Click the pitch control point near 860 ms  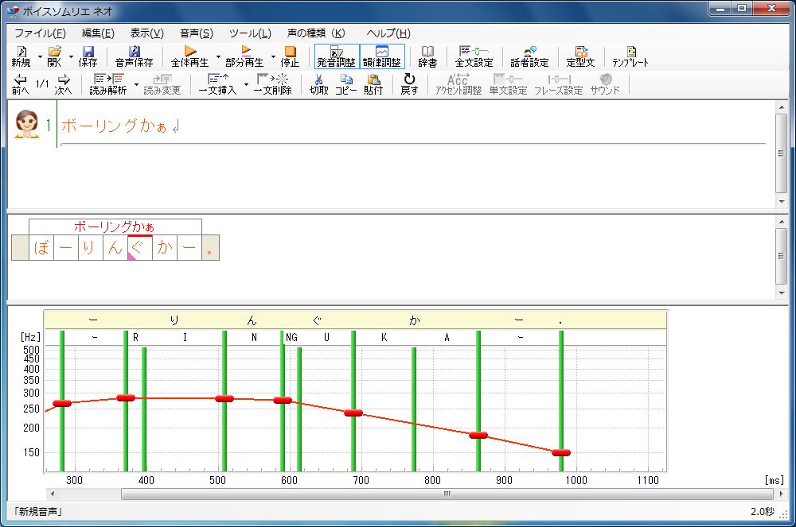tap(478, 435)
